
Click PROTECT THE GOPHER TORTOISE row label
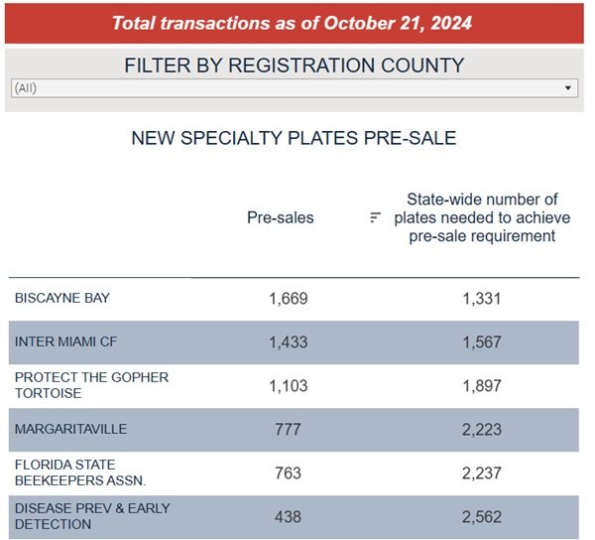click(x=91, y=385)
